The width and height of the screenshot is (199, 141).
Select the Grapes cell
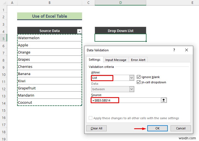49,59
